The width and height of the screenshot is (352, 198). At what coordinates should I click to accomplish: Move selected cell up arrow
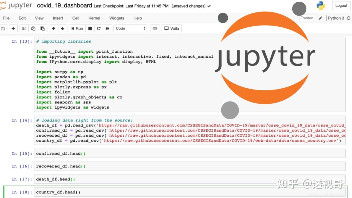(54, 28)
